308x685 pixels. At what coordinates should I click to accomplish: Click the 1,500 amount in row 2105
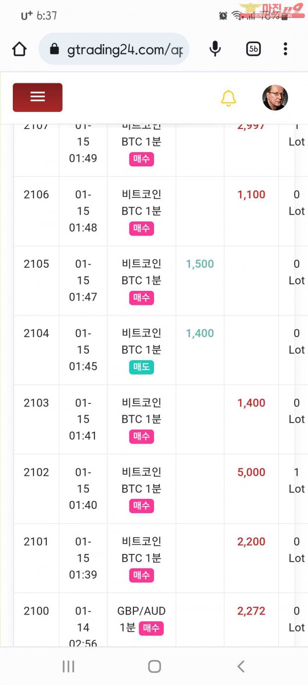[x=200, y=264]
